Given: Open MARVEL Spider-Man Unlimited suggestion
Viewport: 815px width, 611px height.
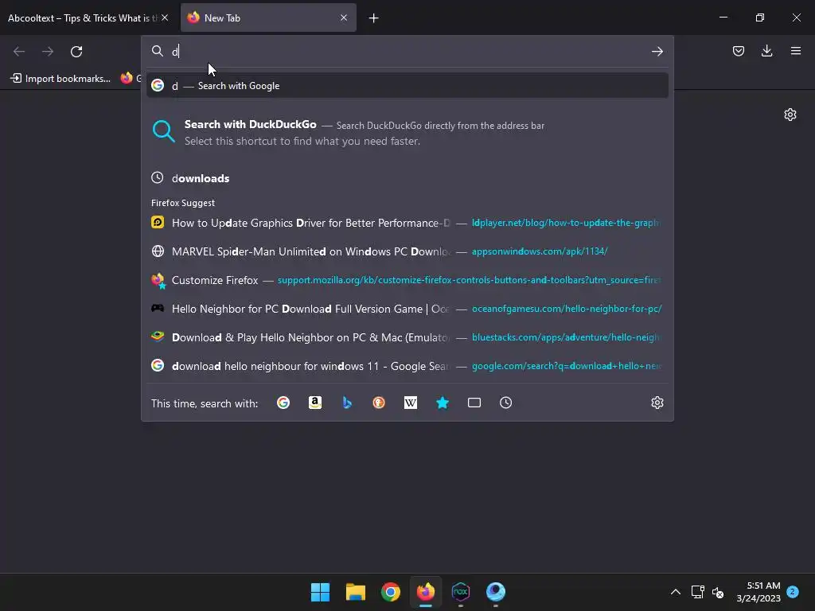Looking at the screenshot, I should pyautogui.click(x=407, y=251).
